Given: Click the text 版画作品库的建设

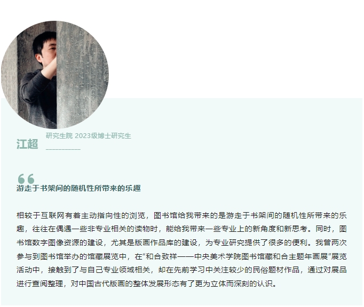Looking at the screenshot, I should tap(166, 243).
